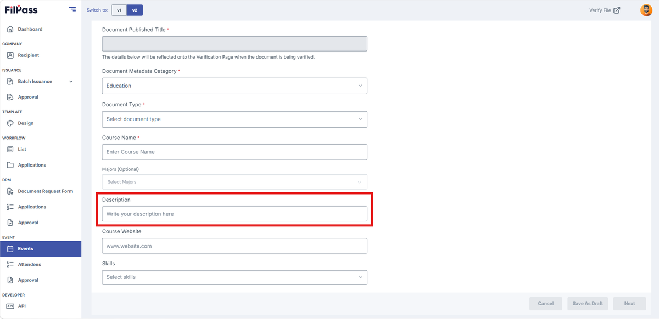Click the Event Approval icon
Image resolution: width=659 pixels, height=319 pixels.
[x=10, y=280]
